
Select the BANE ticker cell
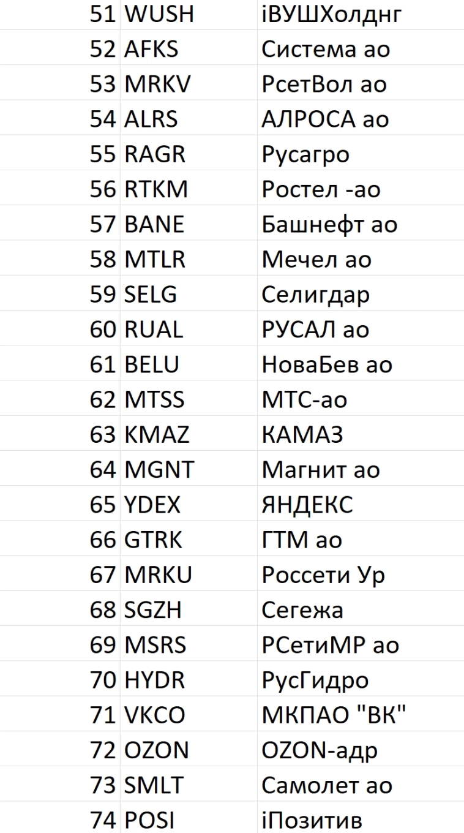154,224
